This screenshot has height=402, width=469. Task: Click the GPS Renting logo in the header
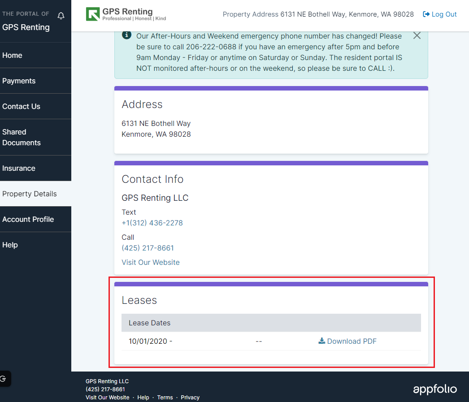click(126, 14)
